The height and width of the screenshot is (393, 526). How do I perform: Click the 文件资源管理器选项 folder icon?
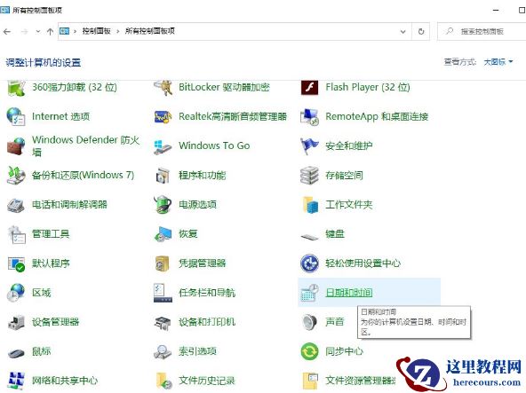(x=310, y=381)
